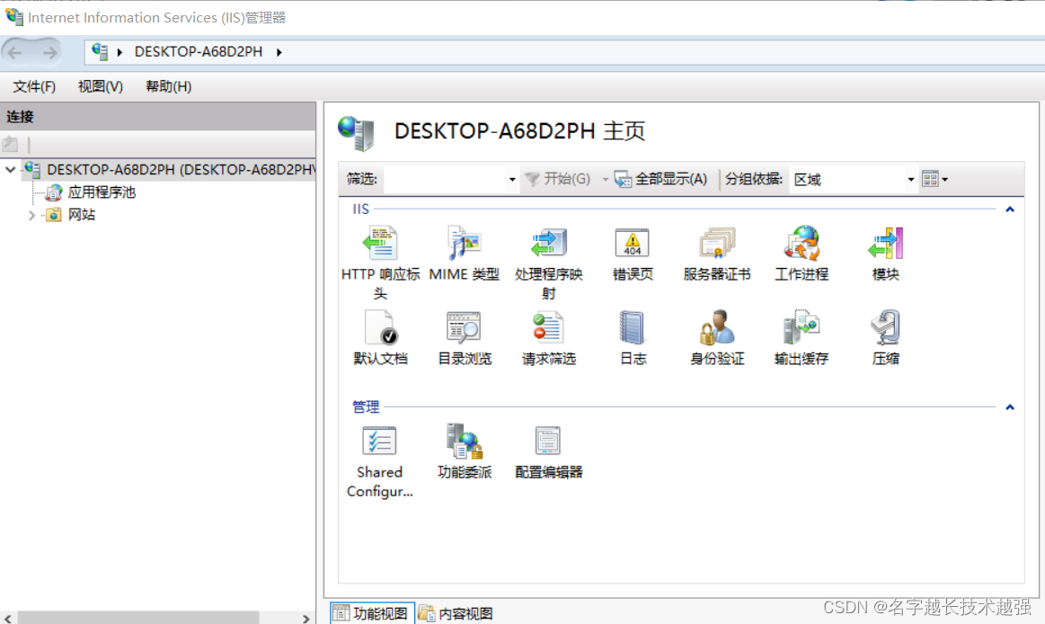Open the 错误页 404 icon
Image resolution: width=1045 pixels, height=624 pixels.
[x=633, y=244]
